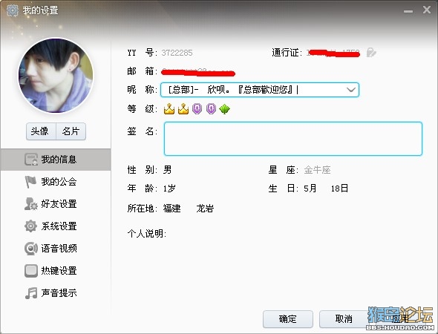Click inside the 签名 signature text box
Screen dimensions: 438x334
(293, 139)
